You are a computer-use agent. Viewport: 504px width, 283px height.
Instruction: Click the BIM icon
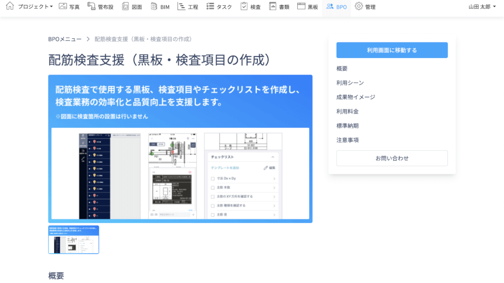tap(154, 6)
